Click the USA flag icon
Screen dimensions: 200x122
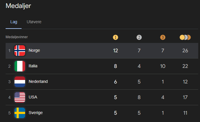point(20,97)
